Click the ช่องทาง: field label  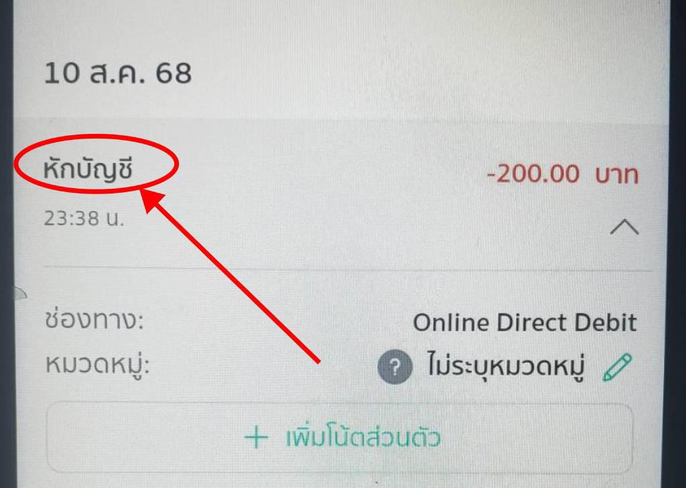94,320
